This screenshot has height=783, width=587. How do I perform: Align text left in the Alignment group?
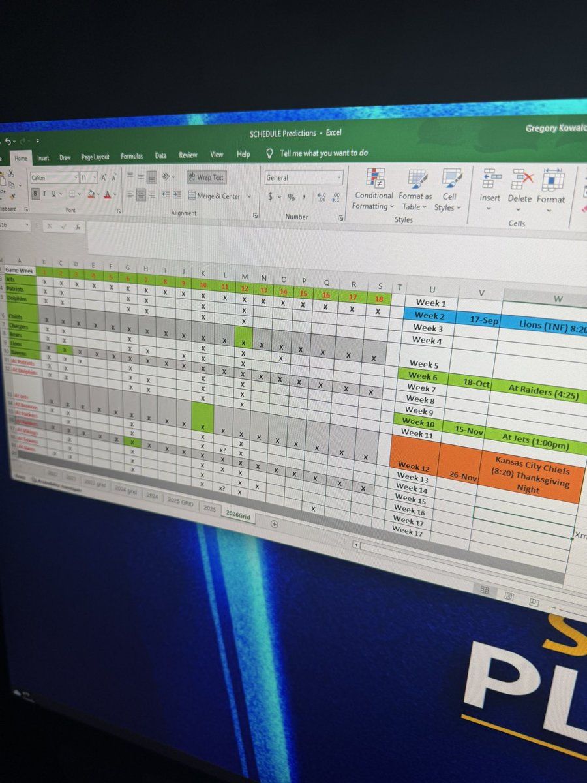tap(130, 194)
